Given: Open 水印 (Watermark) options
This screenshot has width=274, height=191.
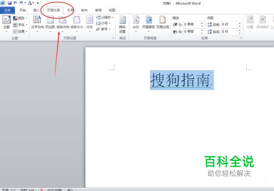Looking at the screenshot, I should (x=136, y=24).
